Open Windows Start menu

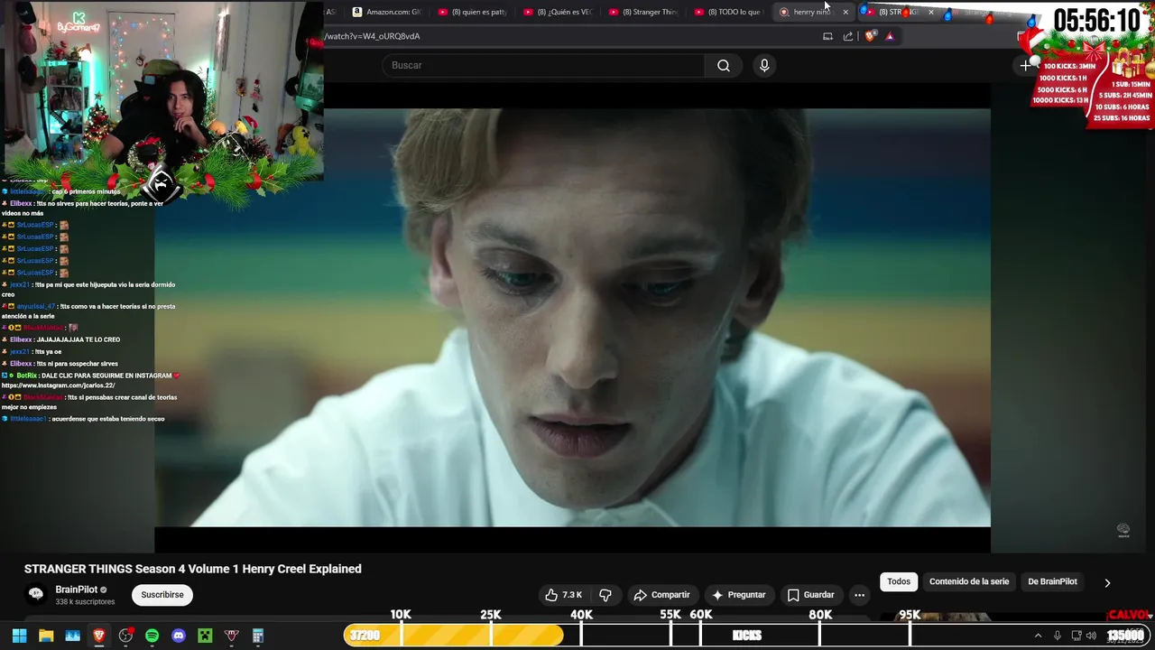(19, 636)
